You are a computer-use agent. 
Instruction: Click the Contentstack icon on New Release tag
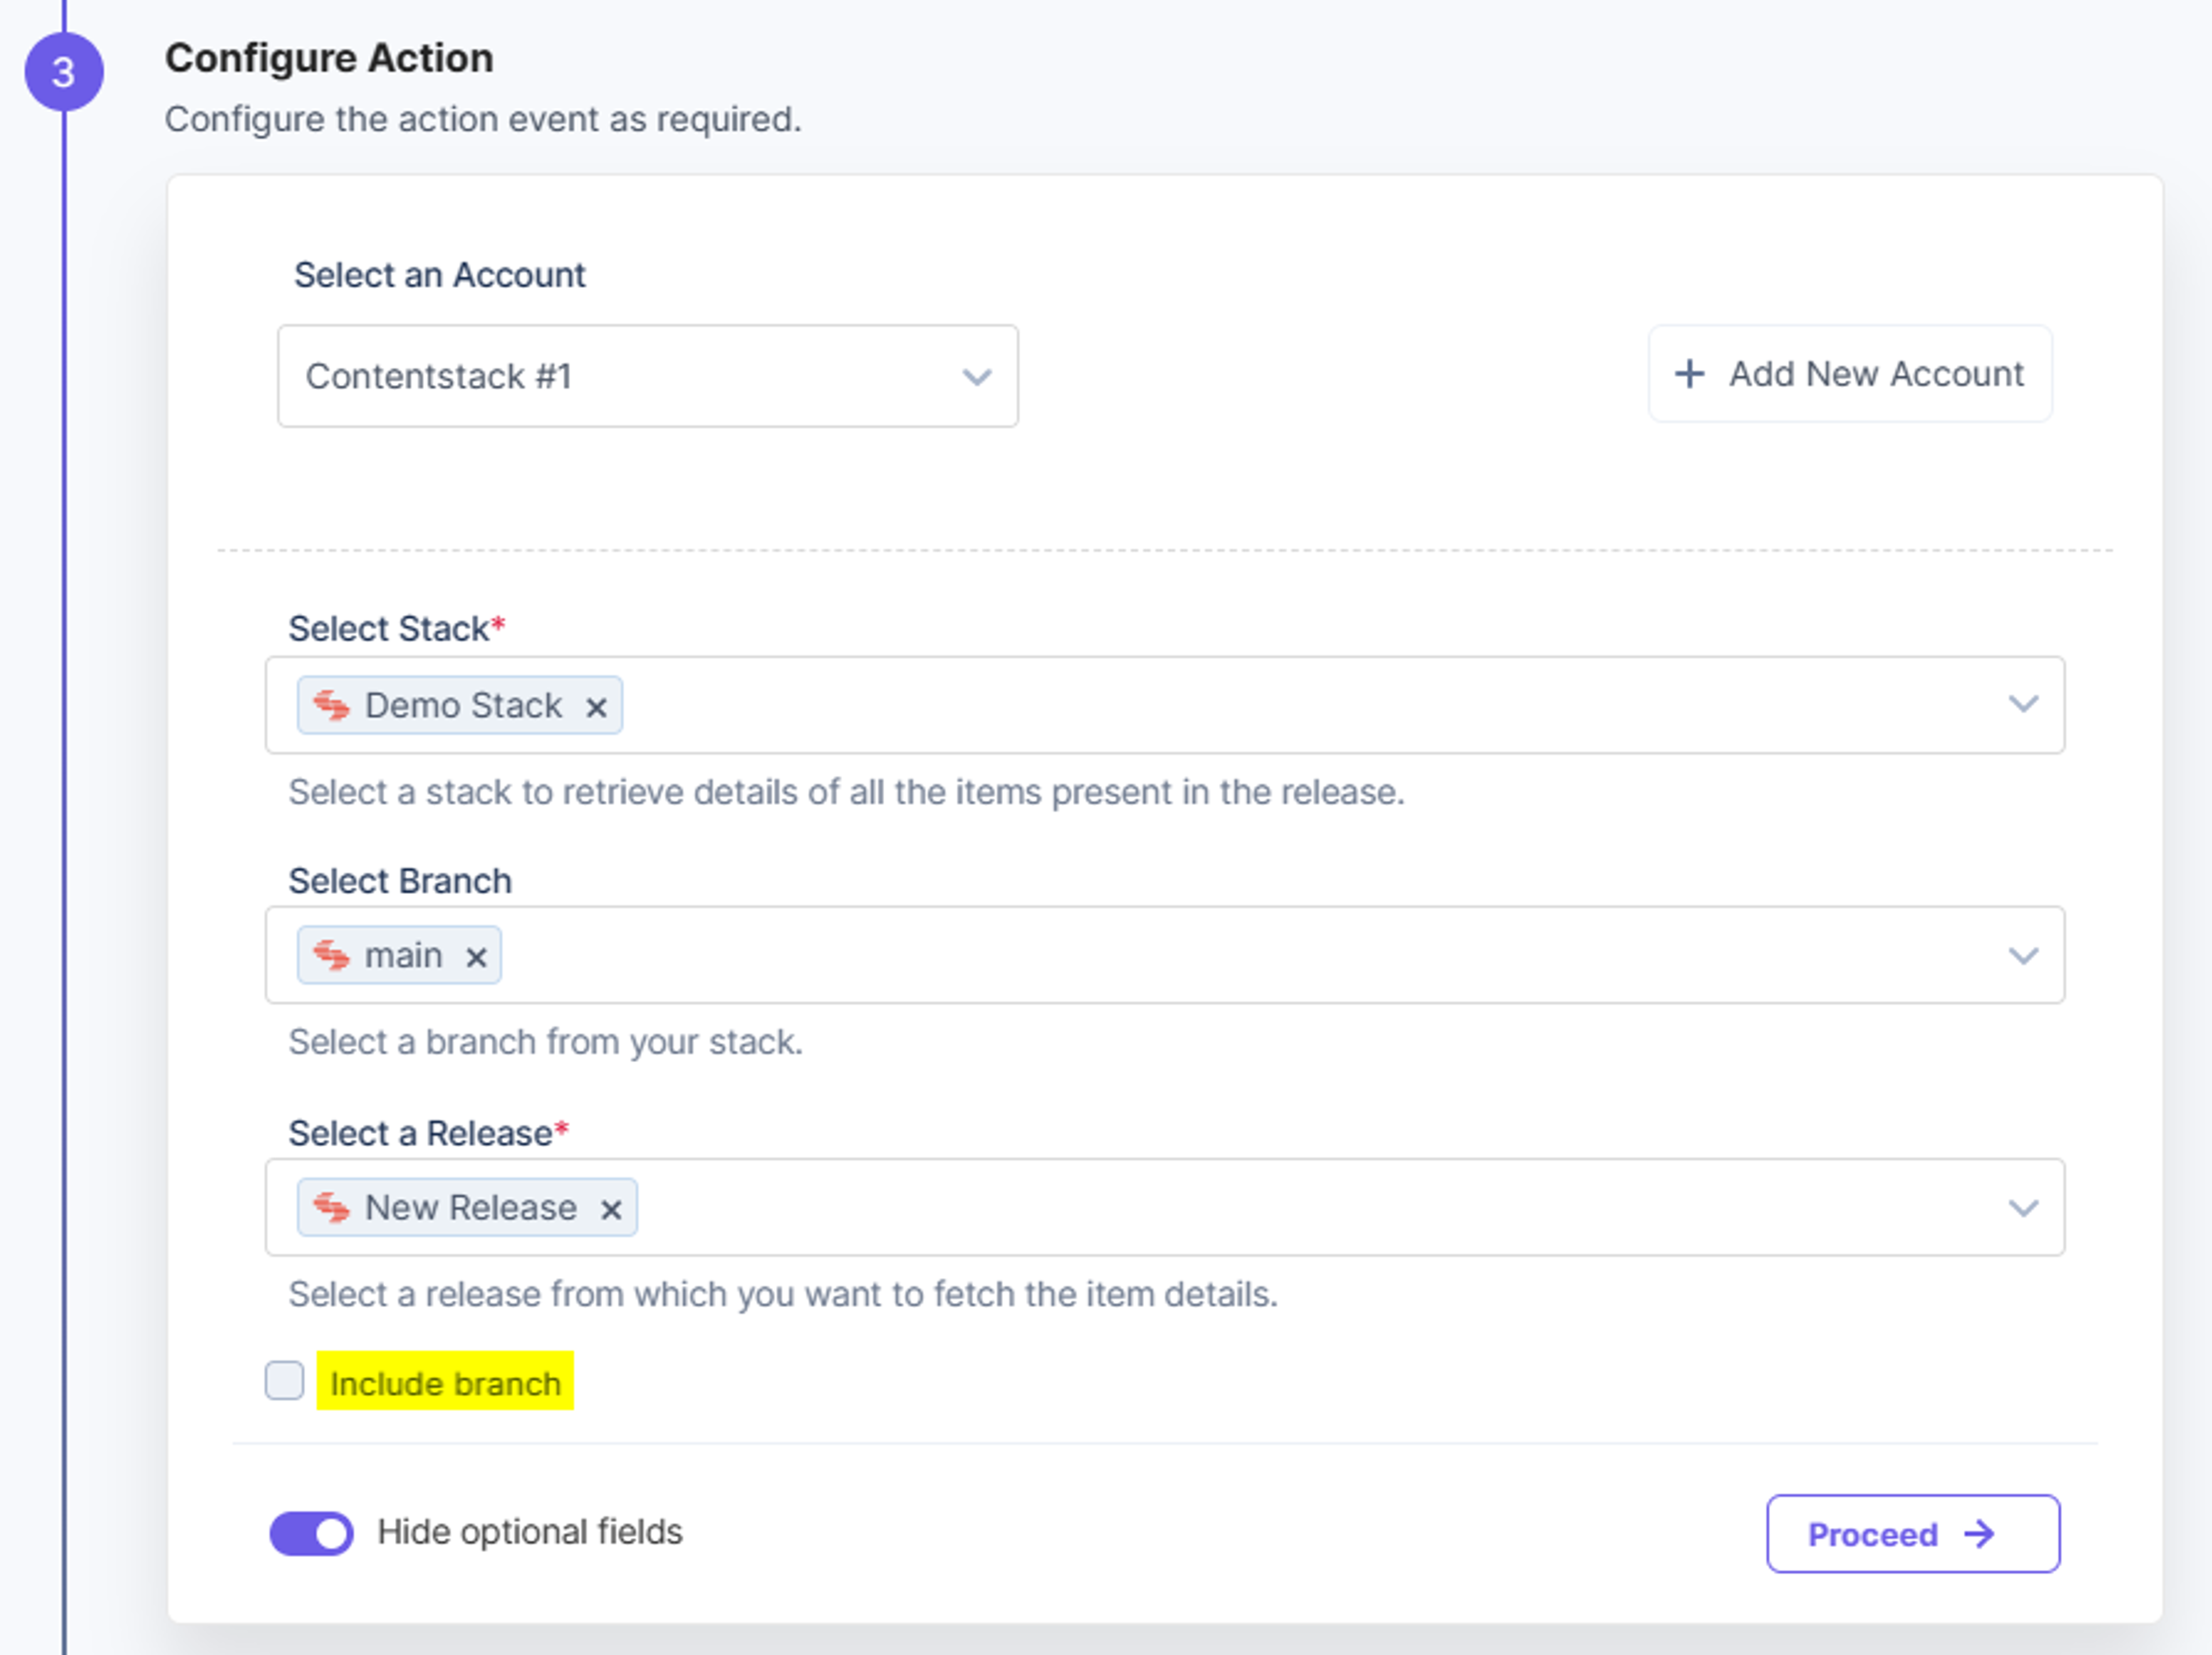(331, 1207)
